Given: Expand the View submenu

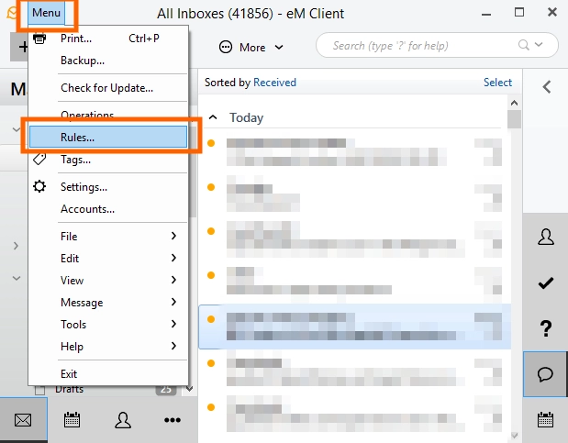Looking at the screenshot, I should (x=108, y=281).
